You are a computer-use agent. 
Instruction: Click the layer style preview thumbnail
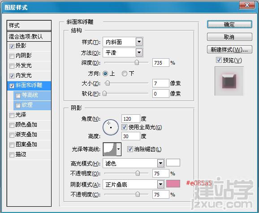[229, 81]
